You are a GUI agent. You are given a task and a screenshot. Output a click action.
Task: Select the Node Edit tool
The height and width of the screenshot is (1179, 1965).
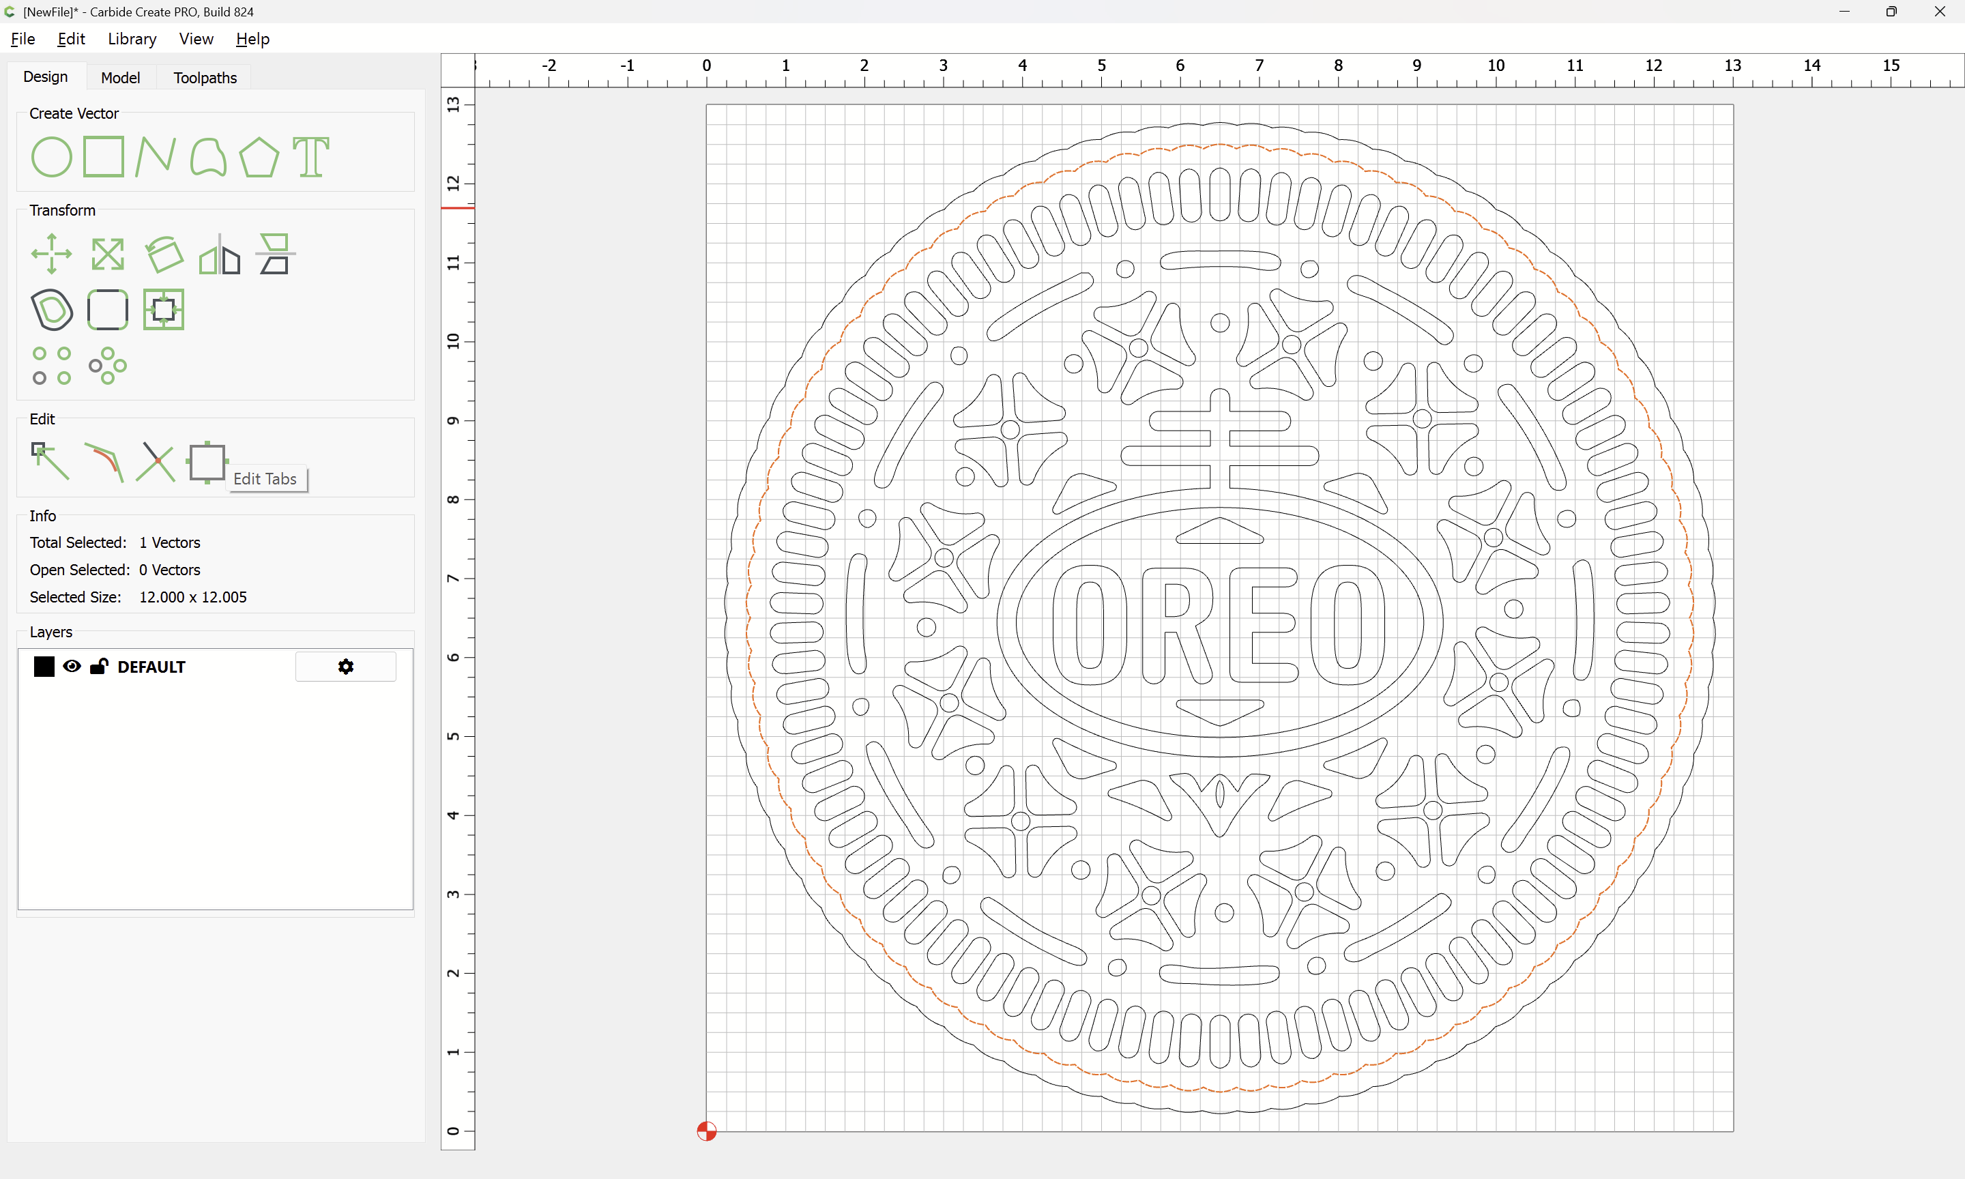pos(50,462)
